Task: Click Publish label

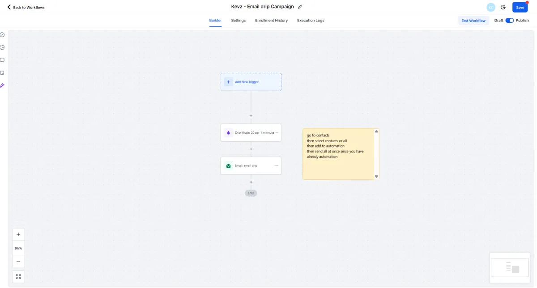Action: [522, 21]
